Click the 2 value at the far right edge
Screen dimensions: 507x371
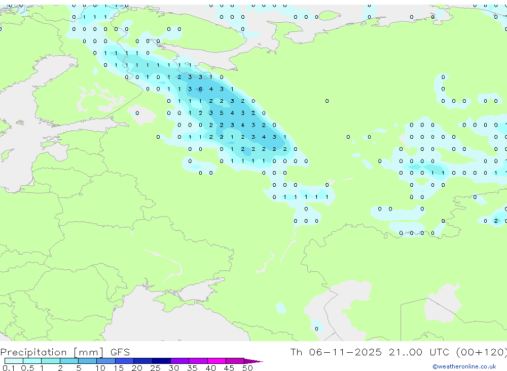click(496, 221)
